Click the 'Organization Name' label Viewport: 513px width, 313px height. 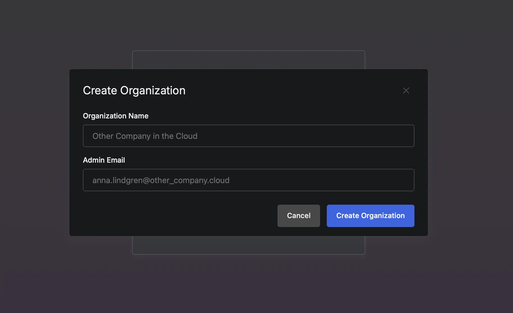(x=115, y=116)
